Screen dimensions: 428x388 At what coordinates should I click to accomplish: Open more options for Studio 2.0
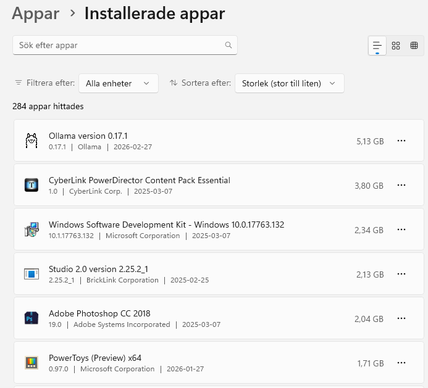click(401, 274)
